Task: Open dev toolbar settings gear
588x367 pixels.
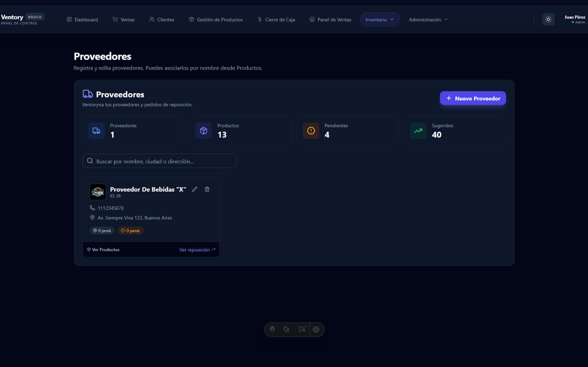Action: [x=316, y=329]
